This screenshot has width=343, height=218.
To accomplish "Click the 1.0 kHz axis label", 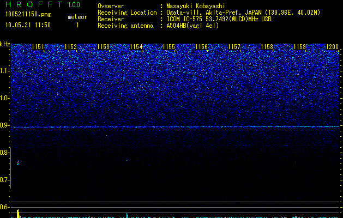I will (x=4, y=98).
